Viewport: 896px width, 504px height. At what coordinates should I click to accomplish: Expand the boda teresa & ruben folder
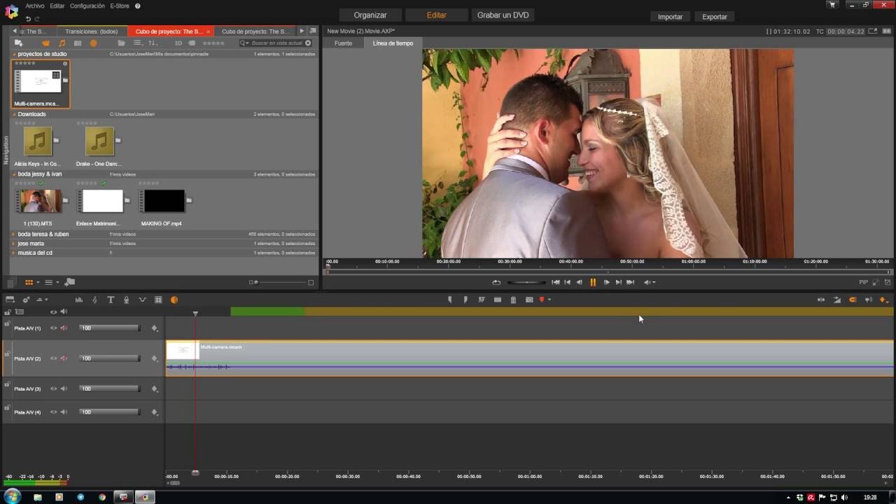click(x=13, y=234)
